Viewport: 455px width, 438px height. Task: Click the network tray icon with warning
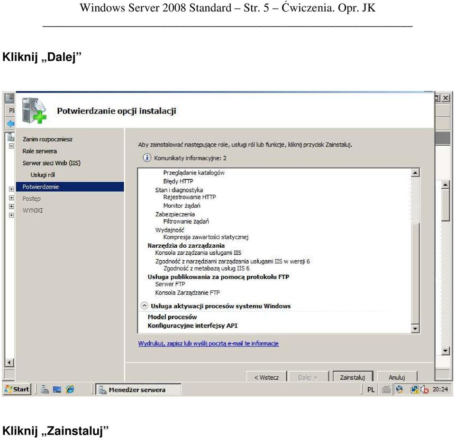pos(414,389)
